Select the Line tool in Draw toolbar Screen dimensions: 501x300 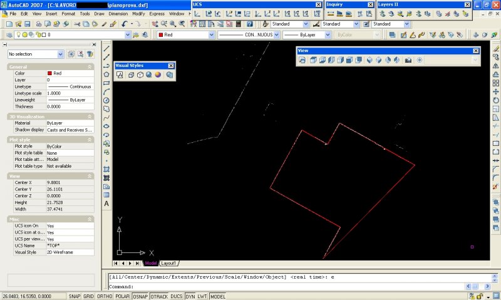coord(106,49)
